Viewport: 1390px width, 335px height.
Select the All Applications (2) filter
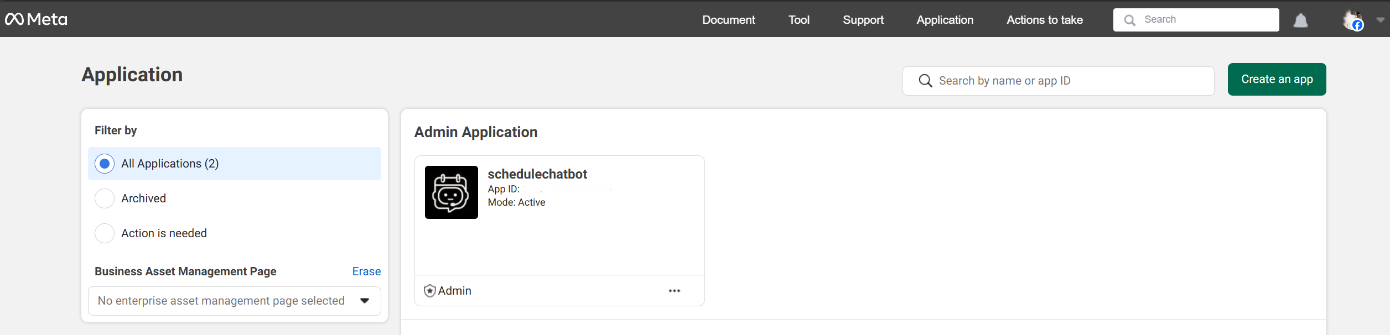point(105,164)
